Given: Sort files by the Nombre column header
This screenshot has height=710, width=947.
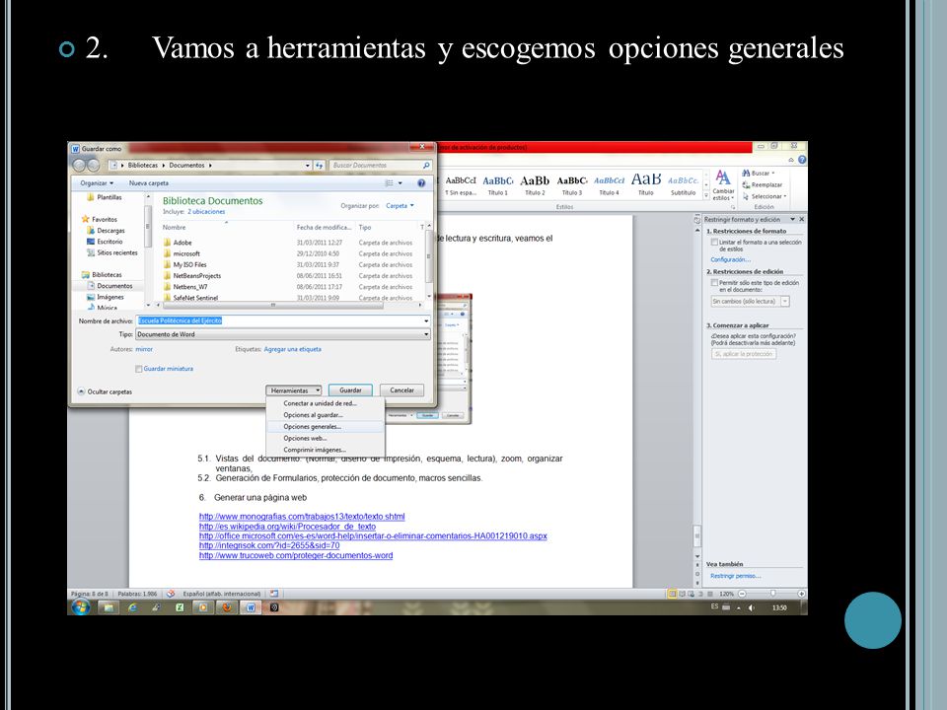Looking at the screenshot, I should tap(174, 228).
